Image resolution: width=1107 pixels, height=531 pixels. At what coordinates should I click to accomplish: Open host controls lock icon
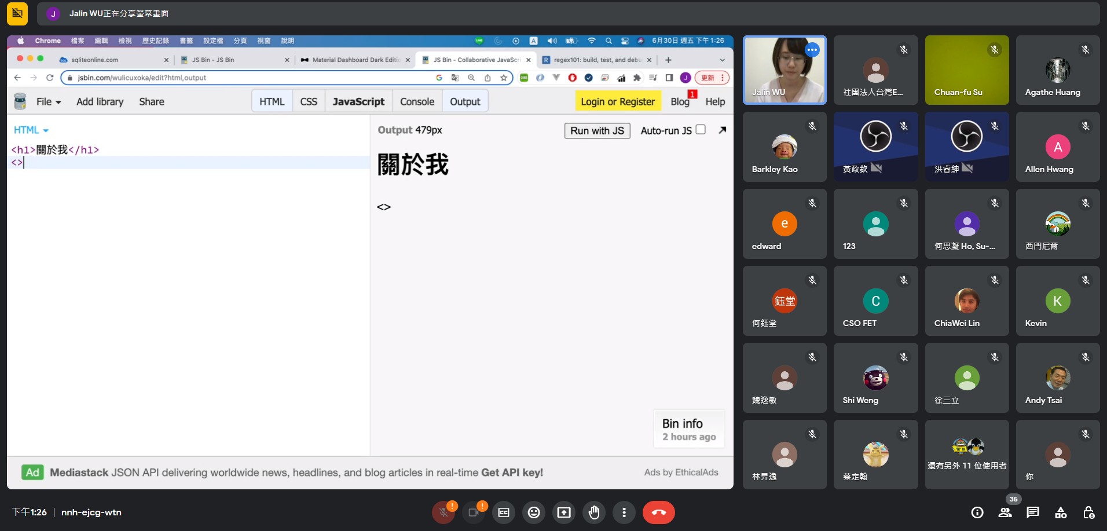pyautogui.click(x=1088, y=512)
